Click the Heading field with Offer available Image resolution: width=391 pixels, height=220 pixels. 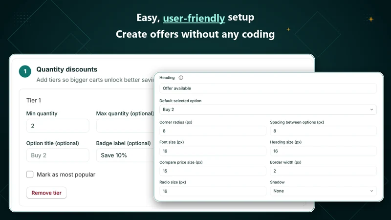268,88
